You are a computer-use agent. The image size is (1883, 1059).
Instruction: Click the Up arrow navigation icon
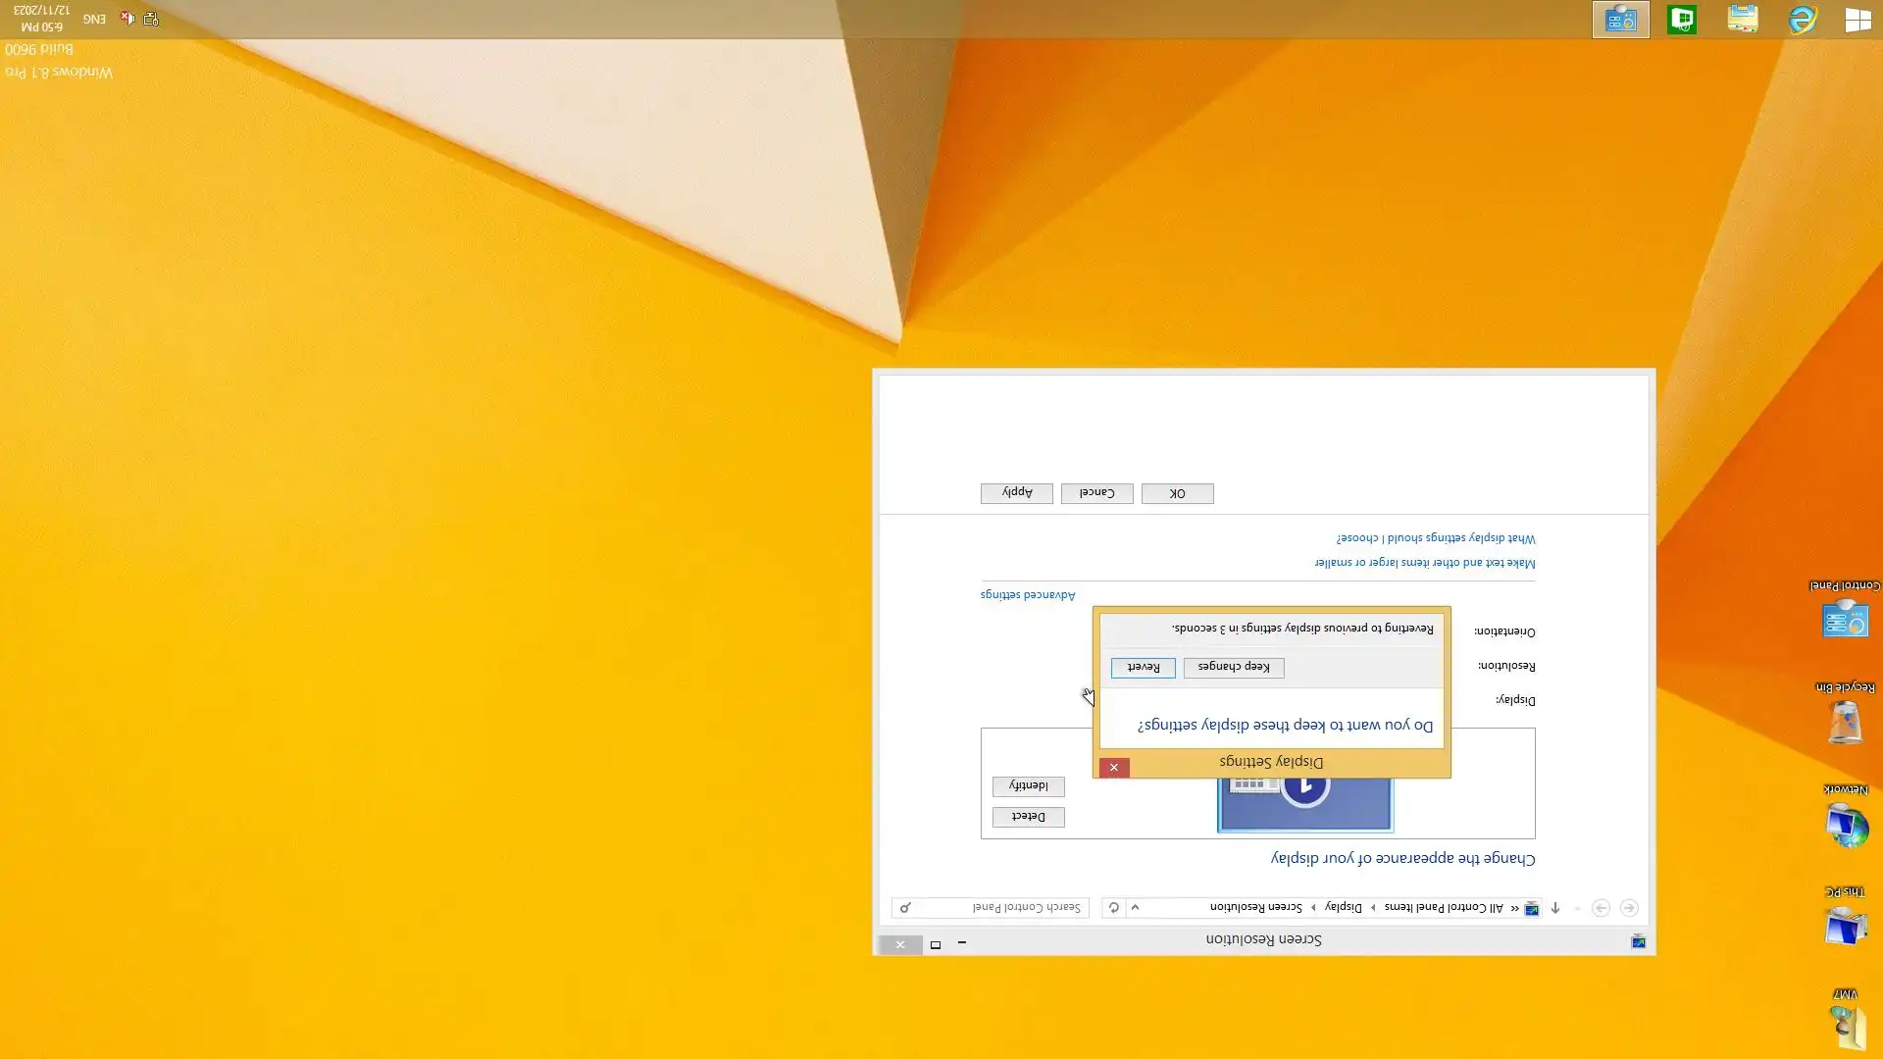click(x=1554, y=907)
